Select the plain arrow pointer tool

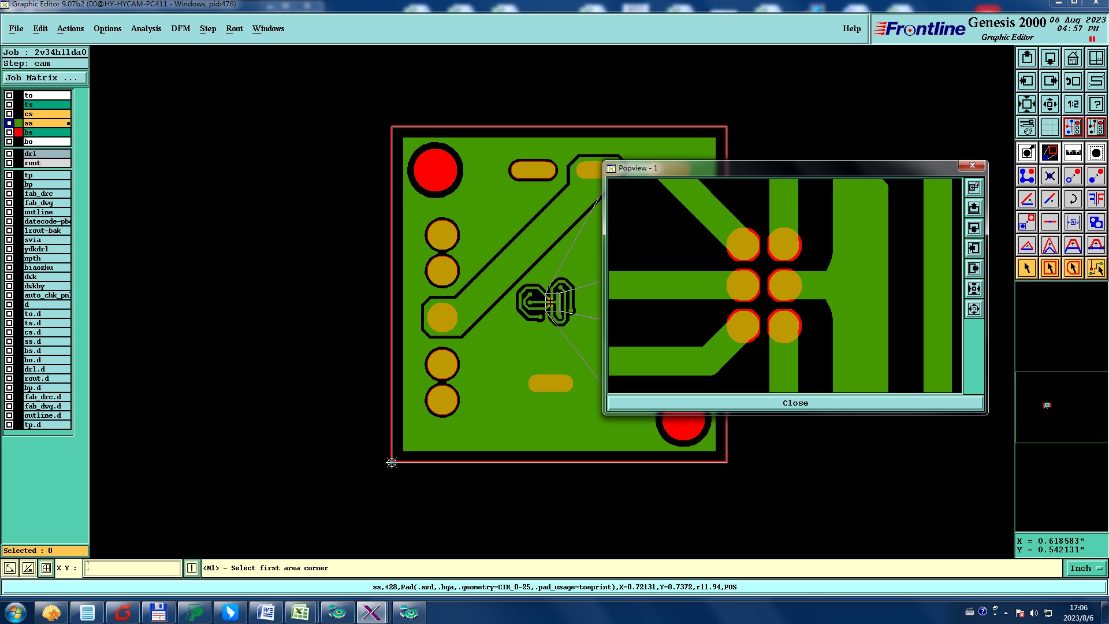[x=1027, y=268]
